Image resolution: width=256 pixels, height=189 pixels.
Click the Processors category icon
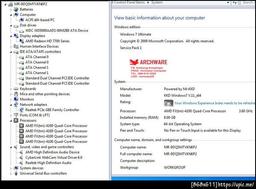click(x=16, y=121)
